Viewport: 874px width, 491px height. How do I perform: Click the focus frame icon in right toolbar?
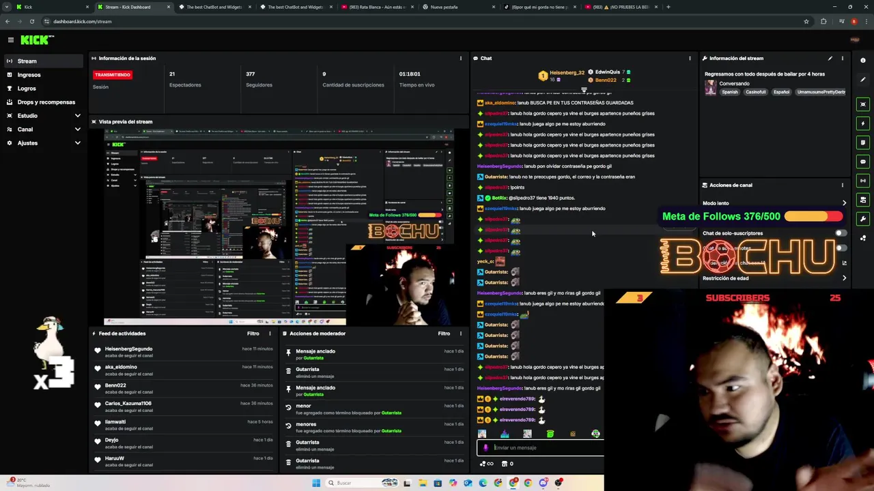(863, 104)
